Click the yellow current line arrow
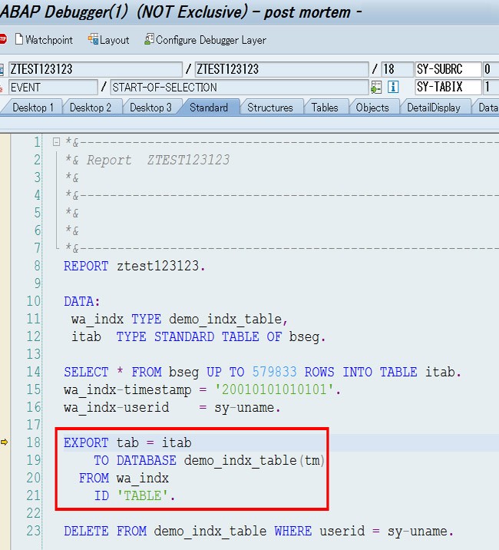Viewport: 499px width, 550px height. (4, 442)
